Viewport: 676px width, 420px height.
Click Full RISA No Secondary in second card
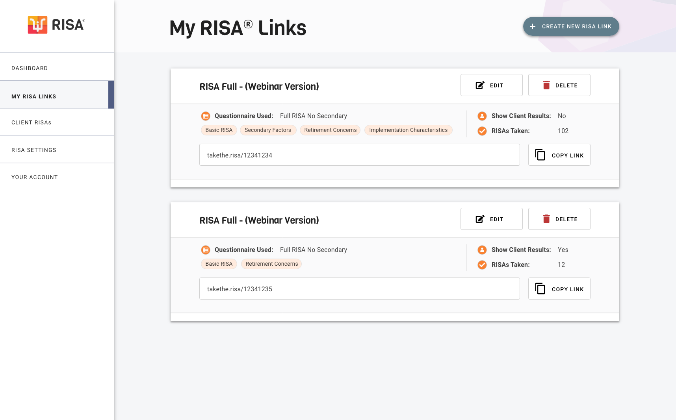click(314, 250)
